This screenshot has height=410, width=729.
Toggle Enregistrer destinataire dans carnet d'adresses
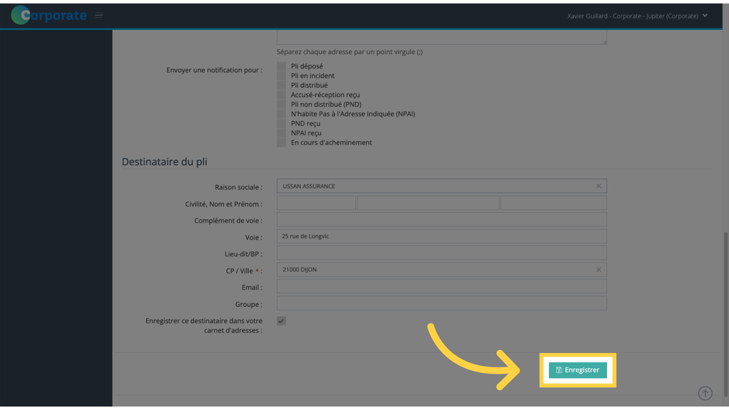click(281, 321)
